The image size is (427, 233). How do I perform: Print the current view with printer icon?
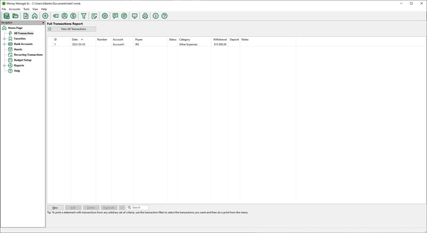coord(145,16)
